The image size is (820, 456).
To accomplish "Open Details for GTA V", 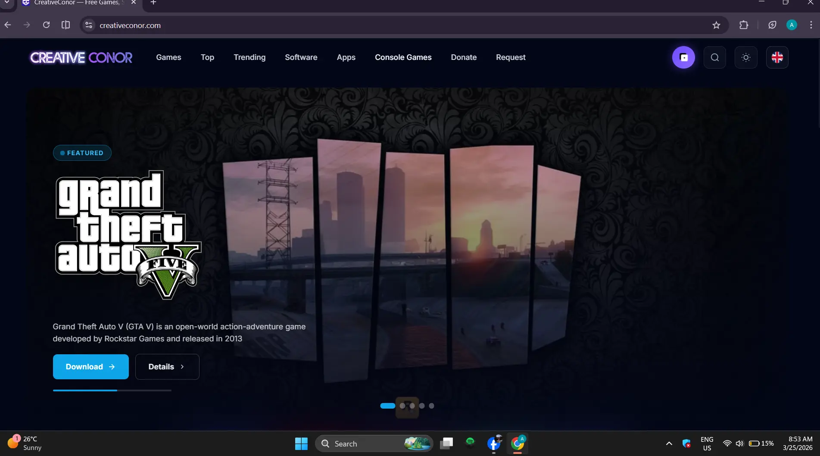I will (x=167, y=367).
